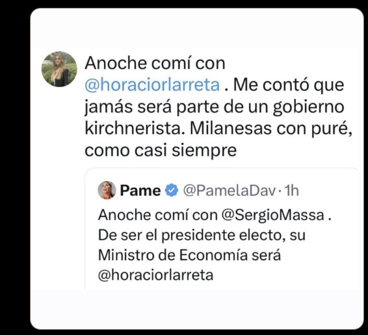Image resolution: width=368 pixels, height=335 pixels.
Task: Click 'Anoche comí con' inside quoted tweet
Action: click(158, 215)
